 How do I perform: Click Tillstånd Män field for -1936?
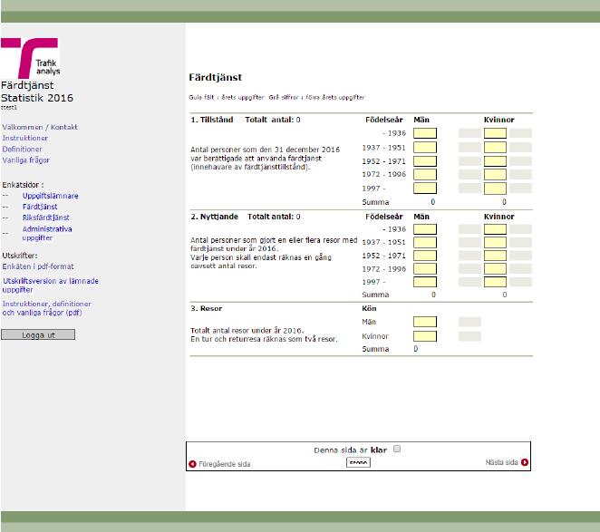coord(425,133)
